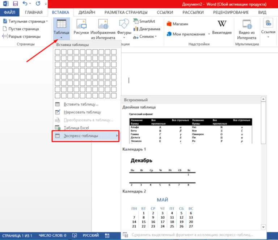Pick the Двойная таблица Greek alphabet preview

tap(191, 129)
